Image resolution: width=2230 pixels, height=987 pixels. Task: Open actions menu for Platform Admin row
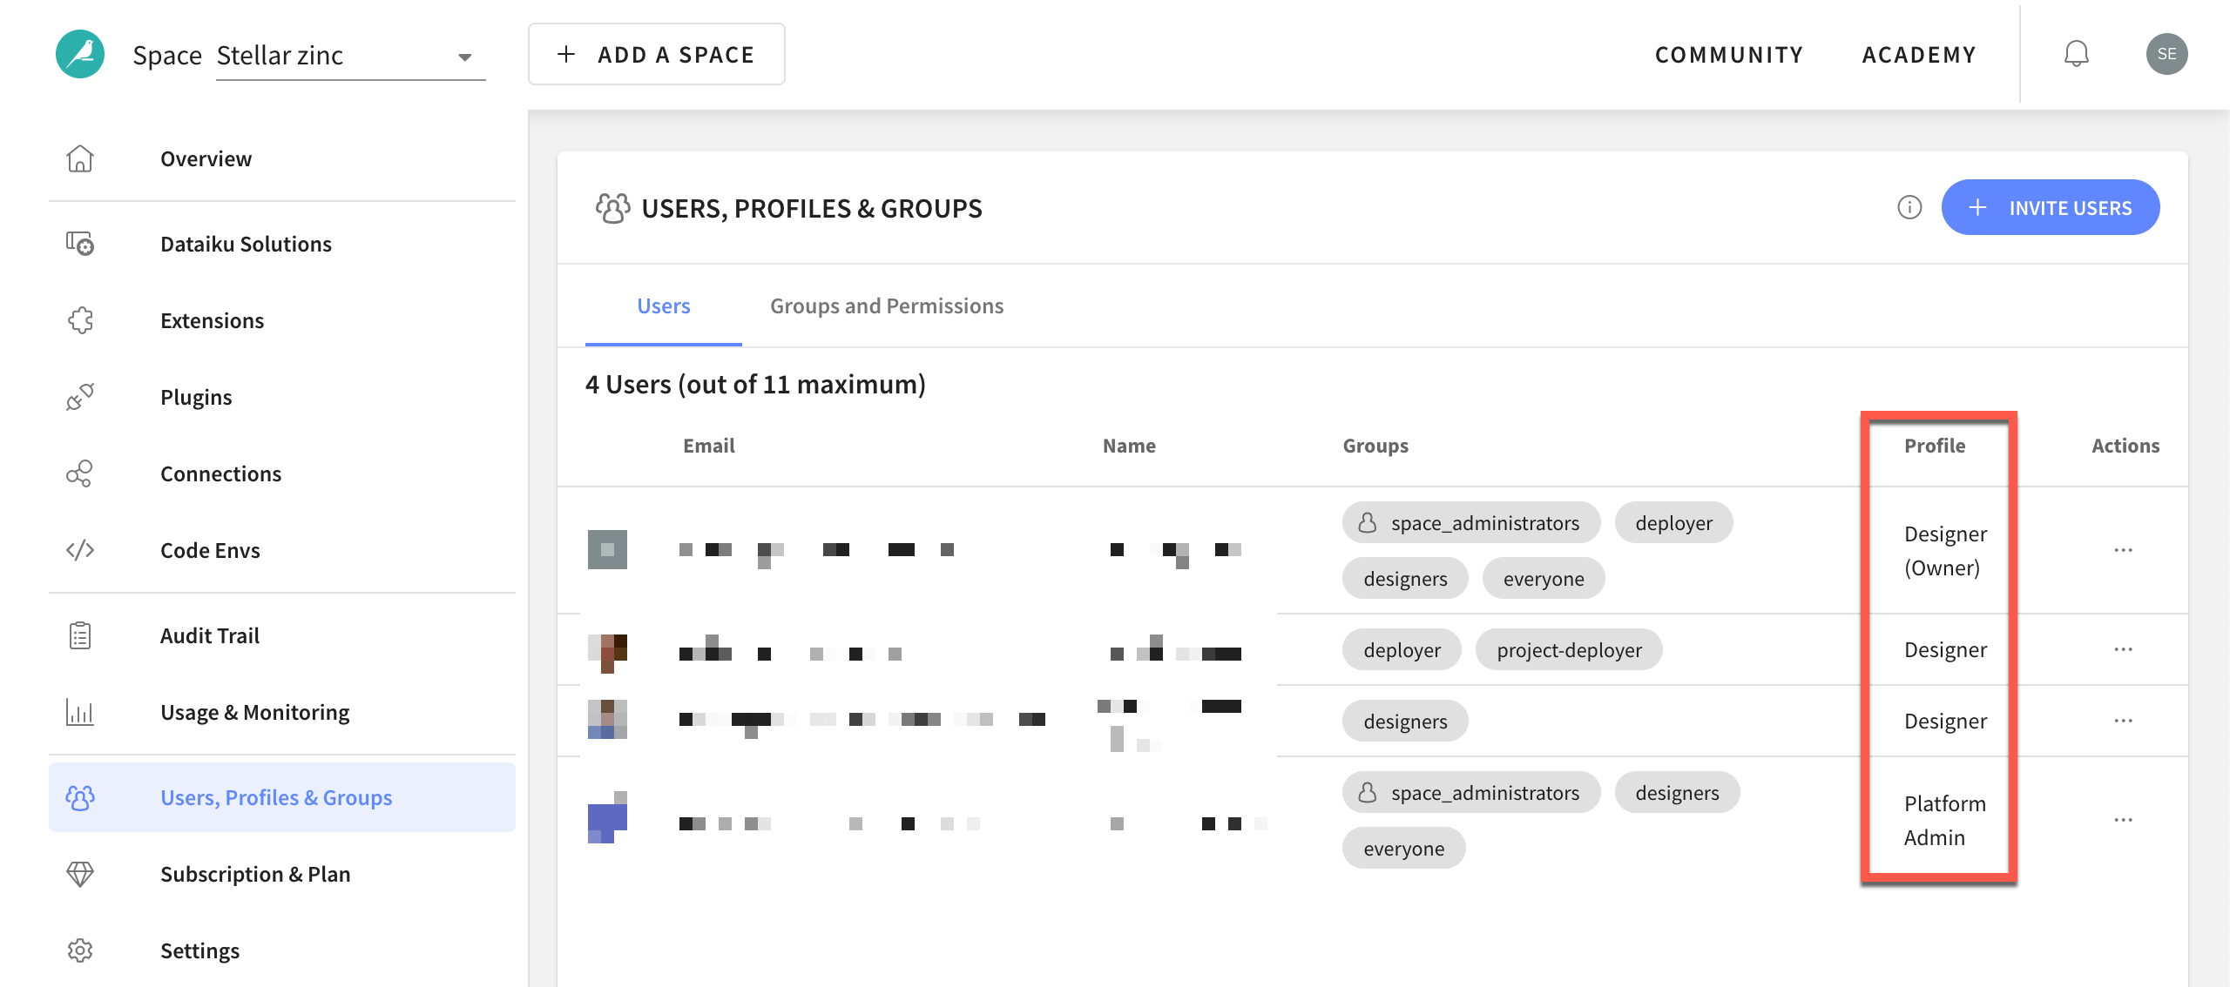coord(2124,820)
